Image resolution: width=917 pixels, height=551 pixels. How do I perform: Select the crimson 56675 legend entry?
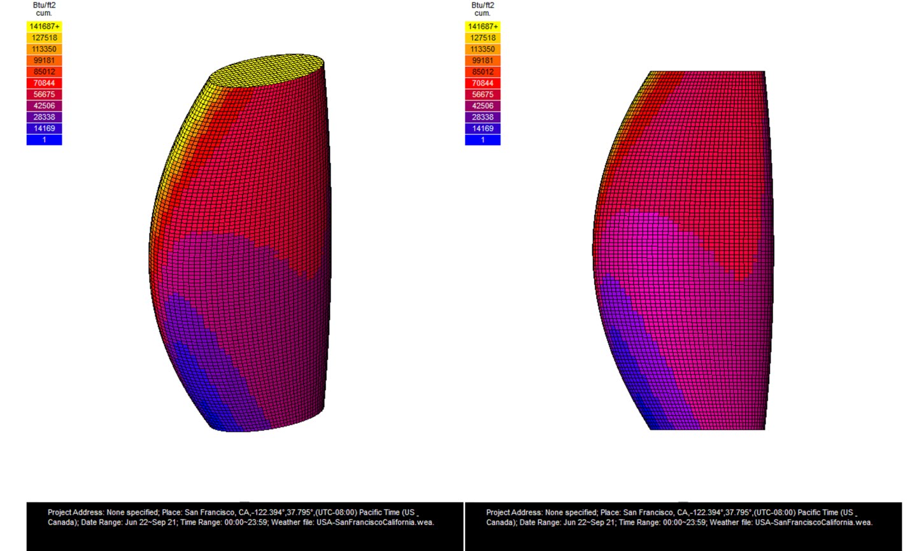[x=44, y=94]
